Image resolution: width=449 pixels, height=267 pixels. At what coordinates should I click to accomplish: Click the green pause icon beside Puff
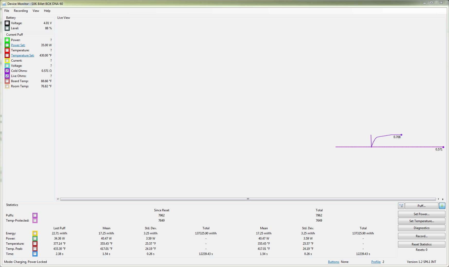tap(442, 206)
